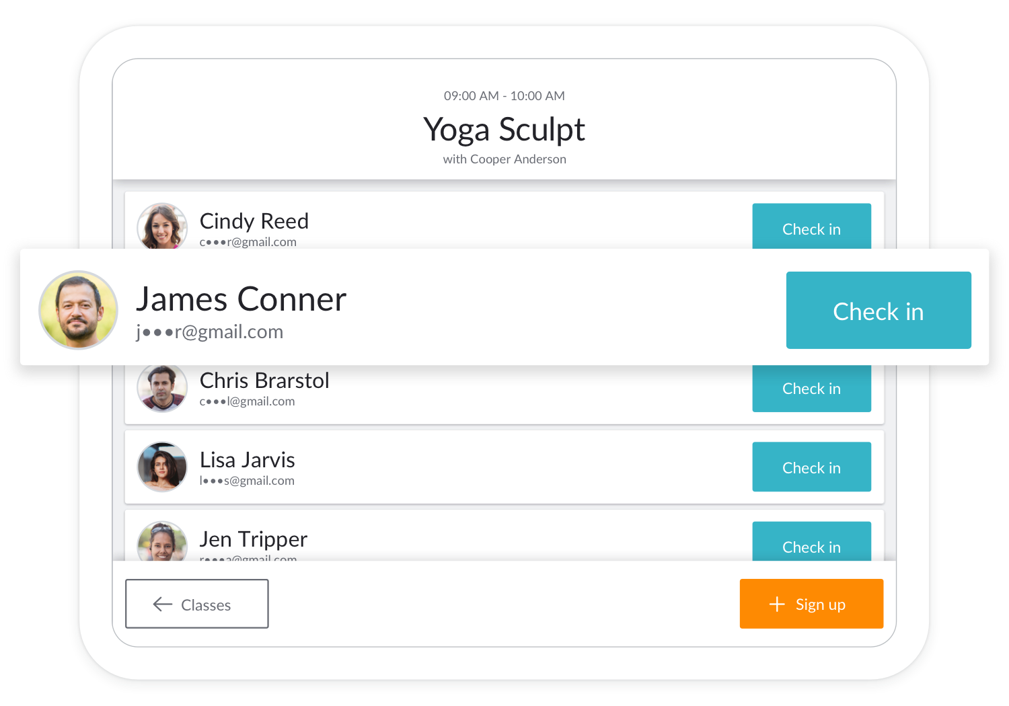Go back to Classes
Screen dimensions: 1009x706
pyautogui.click(x=197, y=604)
